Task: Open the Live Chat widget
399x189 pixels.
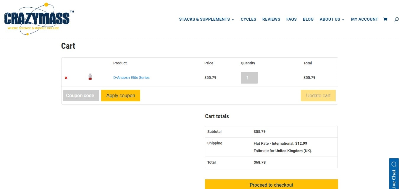Action: [394, 174]
